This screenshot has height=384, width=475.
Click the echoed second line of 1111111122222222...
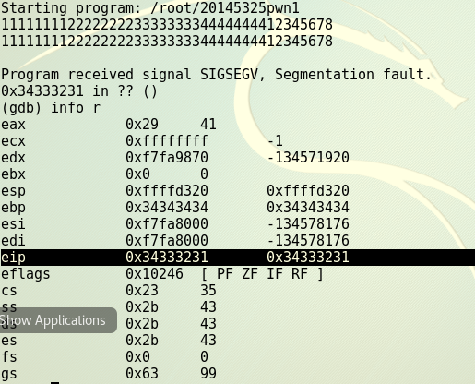coord(167,42)
